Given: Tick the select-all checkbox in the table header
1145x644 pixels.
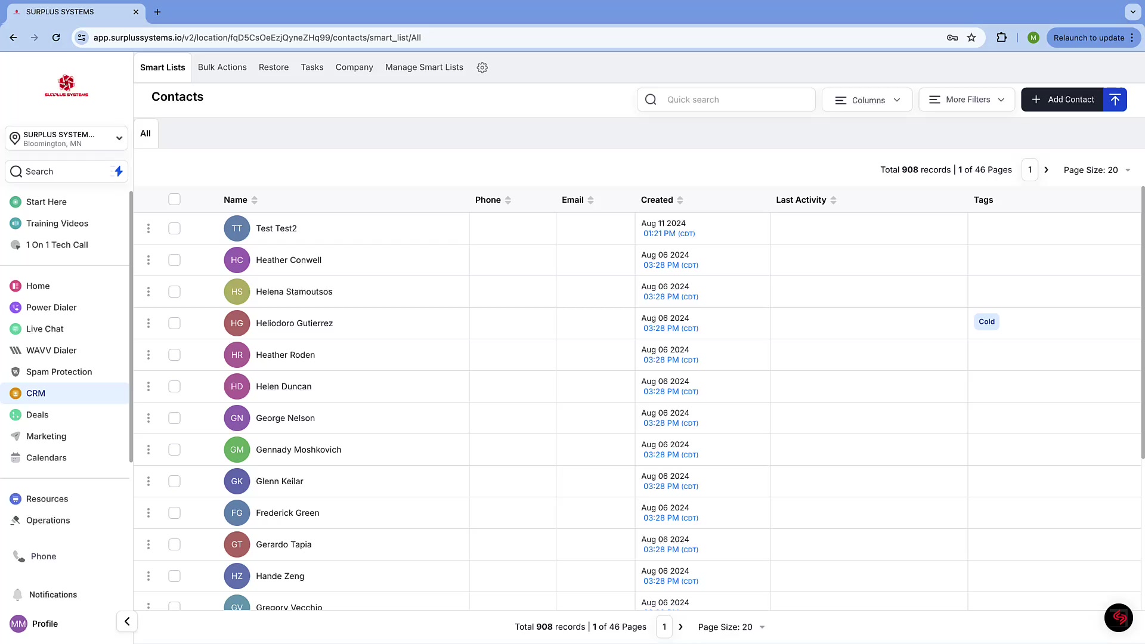Looking at the screenshot, I should [x=174, y=199].
